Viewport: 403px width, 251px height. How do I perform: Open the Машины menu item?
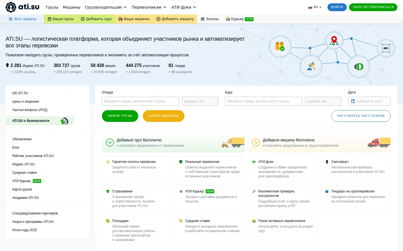pyautogui.click(x=71, y=7)
